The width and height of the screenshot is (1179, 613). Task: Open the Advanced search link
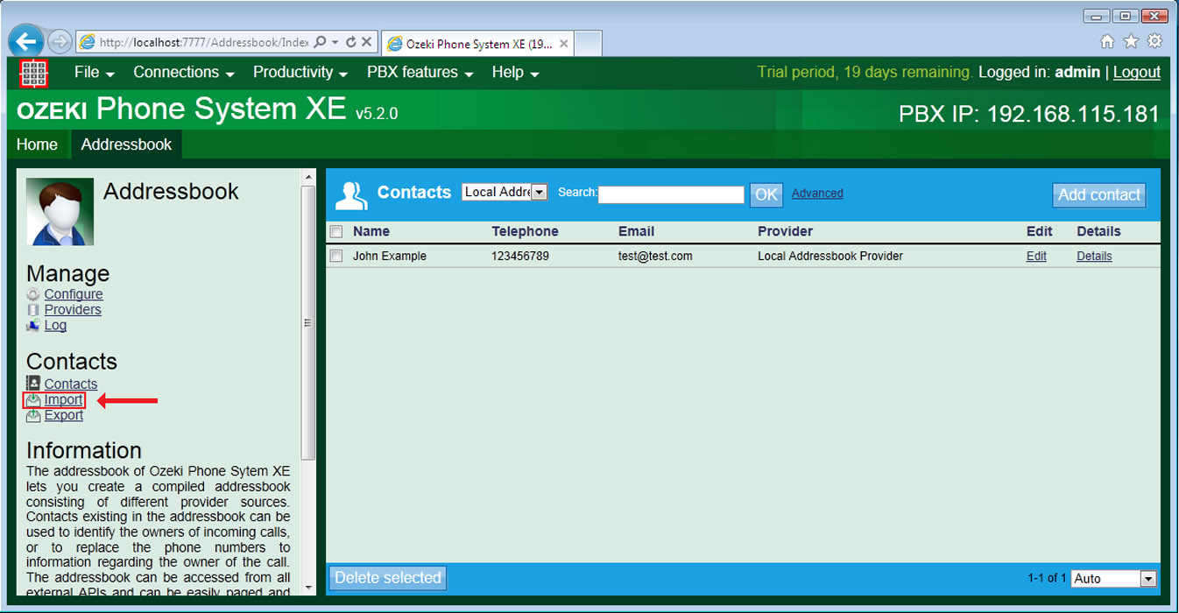(x=817, y=194)
